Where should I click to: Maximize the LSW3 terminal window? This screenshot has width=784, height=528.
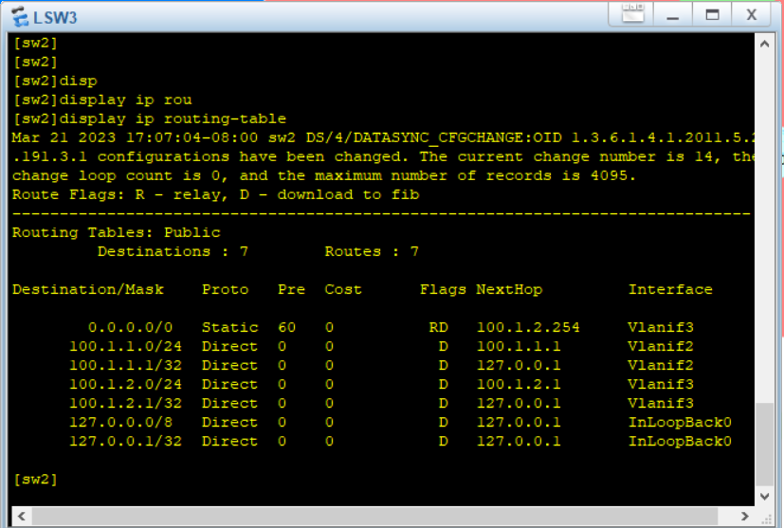[x=712, y=14]
